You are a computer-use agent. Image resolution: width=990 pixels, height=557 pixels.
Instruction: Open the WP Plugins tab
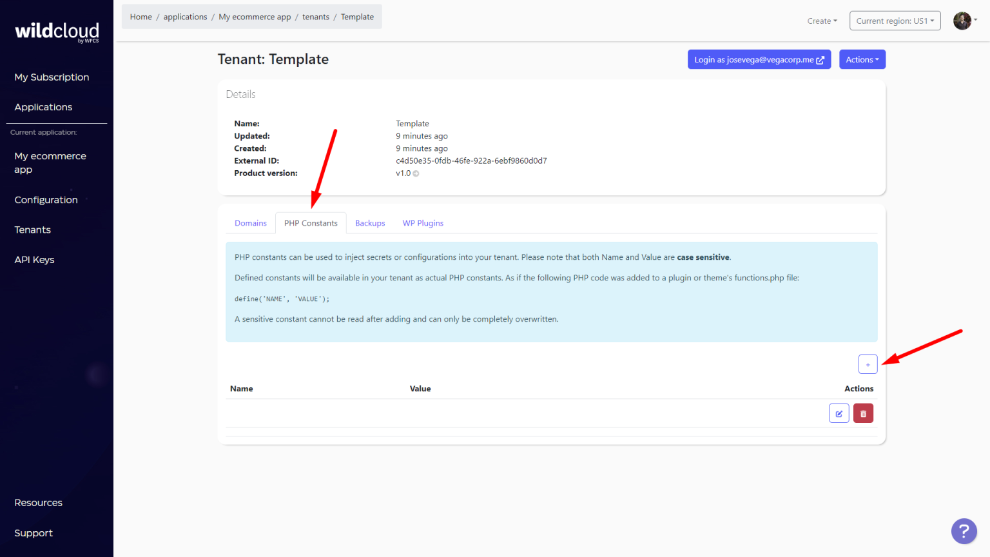(x=423, y=222)
